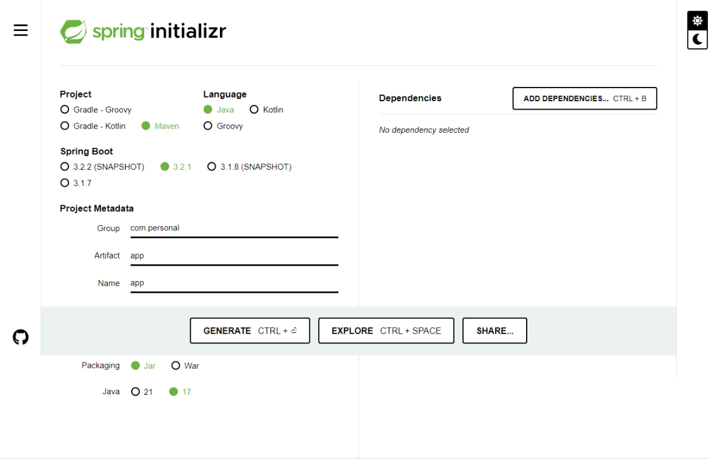The image size is (709, 459).
Task: Choose Kotlin language
Action: click(x=267, y=110)
